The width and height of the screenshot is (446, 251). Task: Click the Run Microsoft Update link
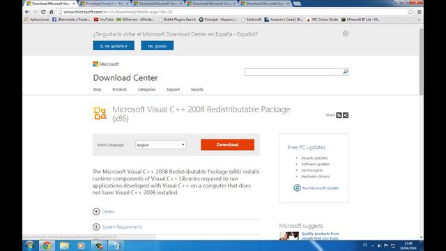click(x=321, y=188)
